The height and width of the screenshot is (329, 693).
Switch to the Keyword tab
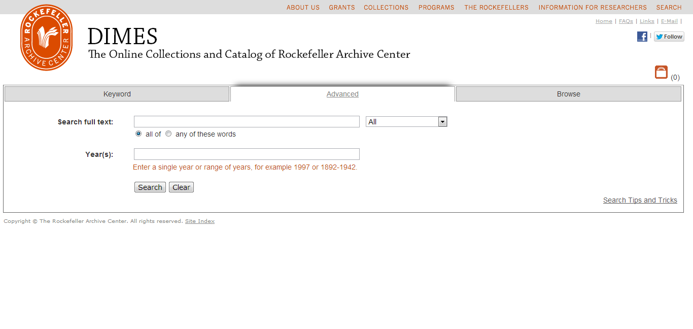pos(117,94)
